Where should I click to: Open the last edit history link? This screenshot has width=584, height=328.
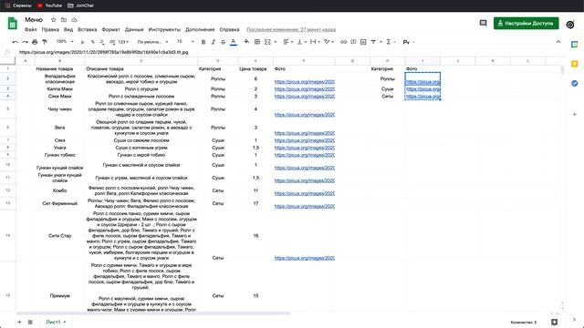[x=291, y=29]
